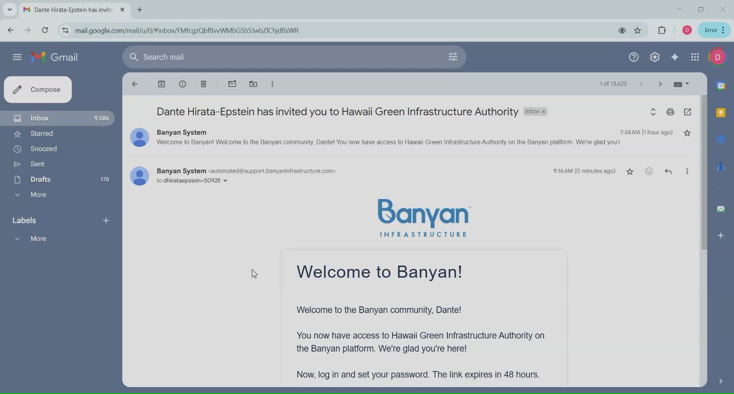Print all messages printer icon
Screen dimensions: 734x394
click(x=670, y=112)
